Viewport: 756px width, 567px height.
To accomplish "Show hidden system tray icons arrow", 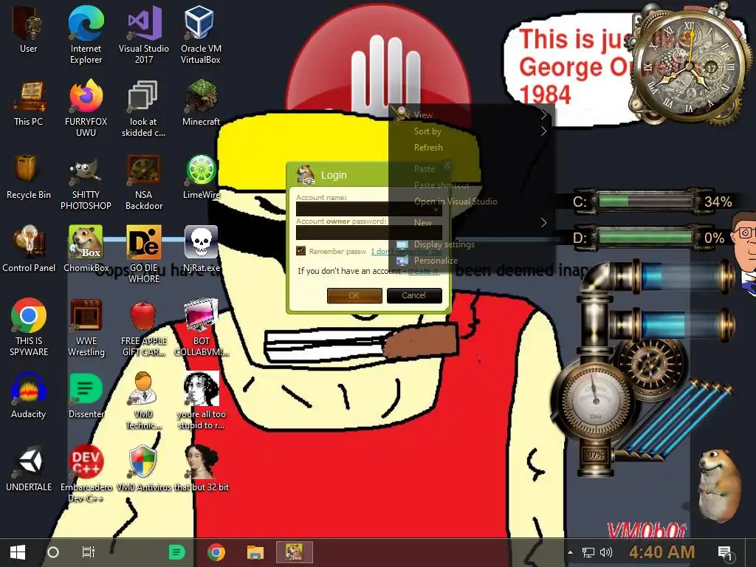I will 571,552.
